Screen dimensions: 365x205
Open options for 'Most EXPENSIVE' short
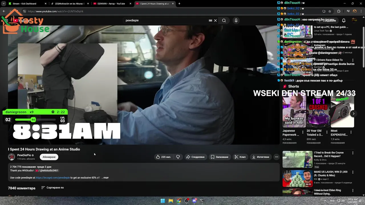[351, 132]
